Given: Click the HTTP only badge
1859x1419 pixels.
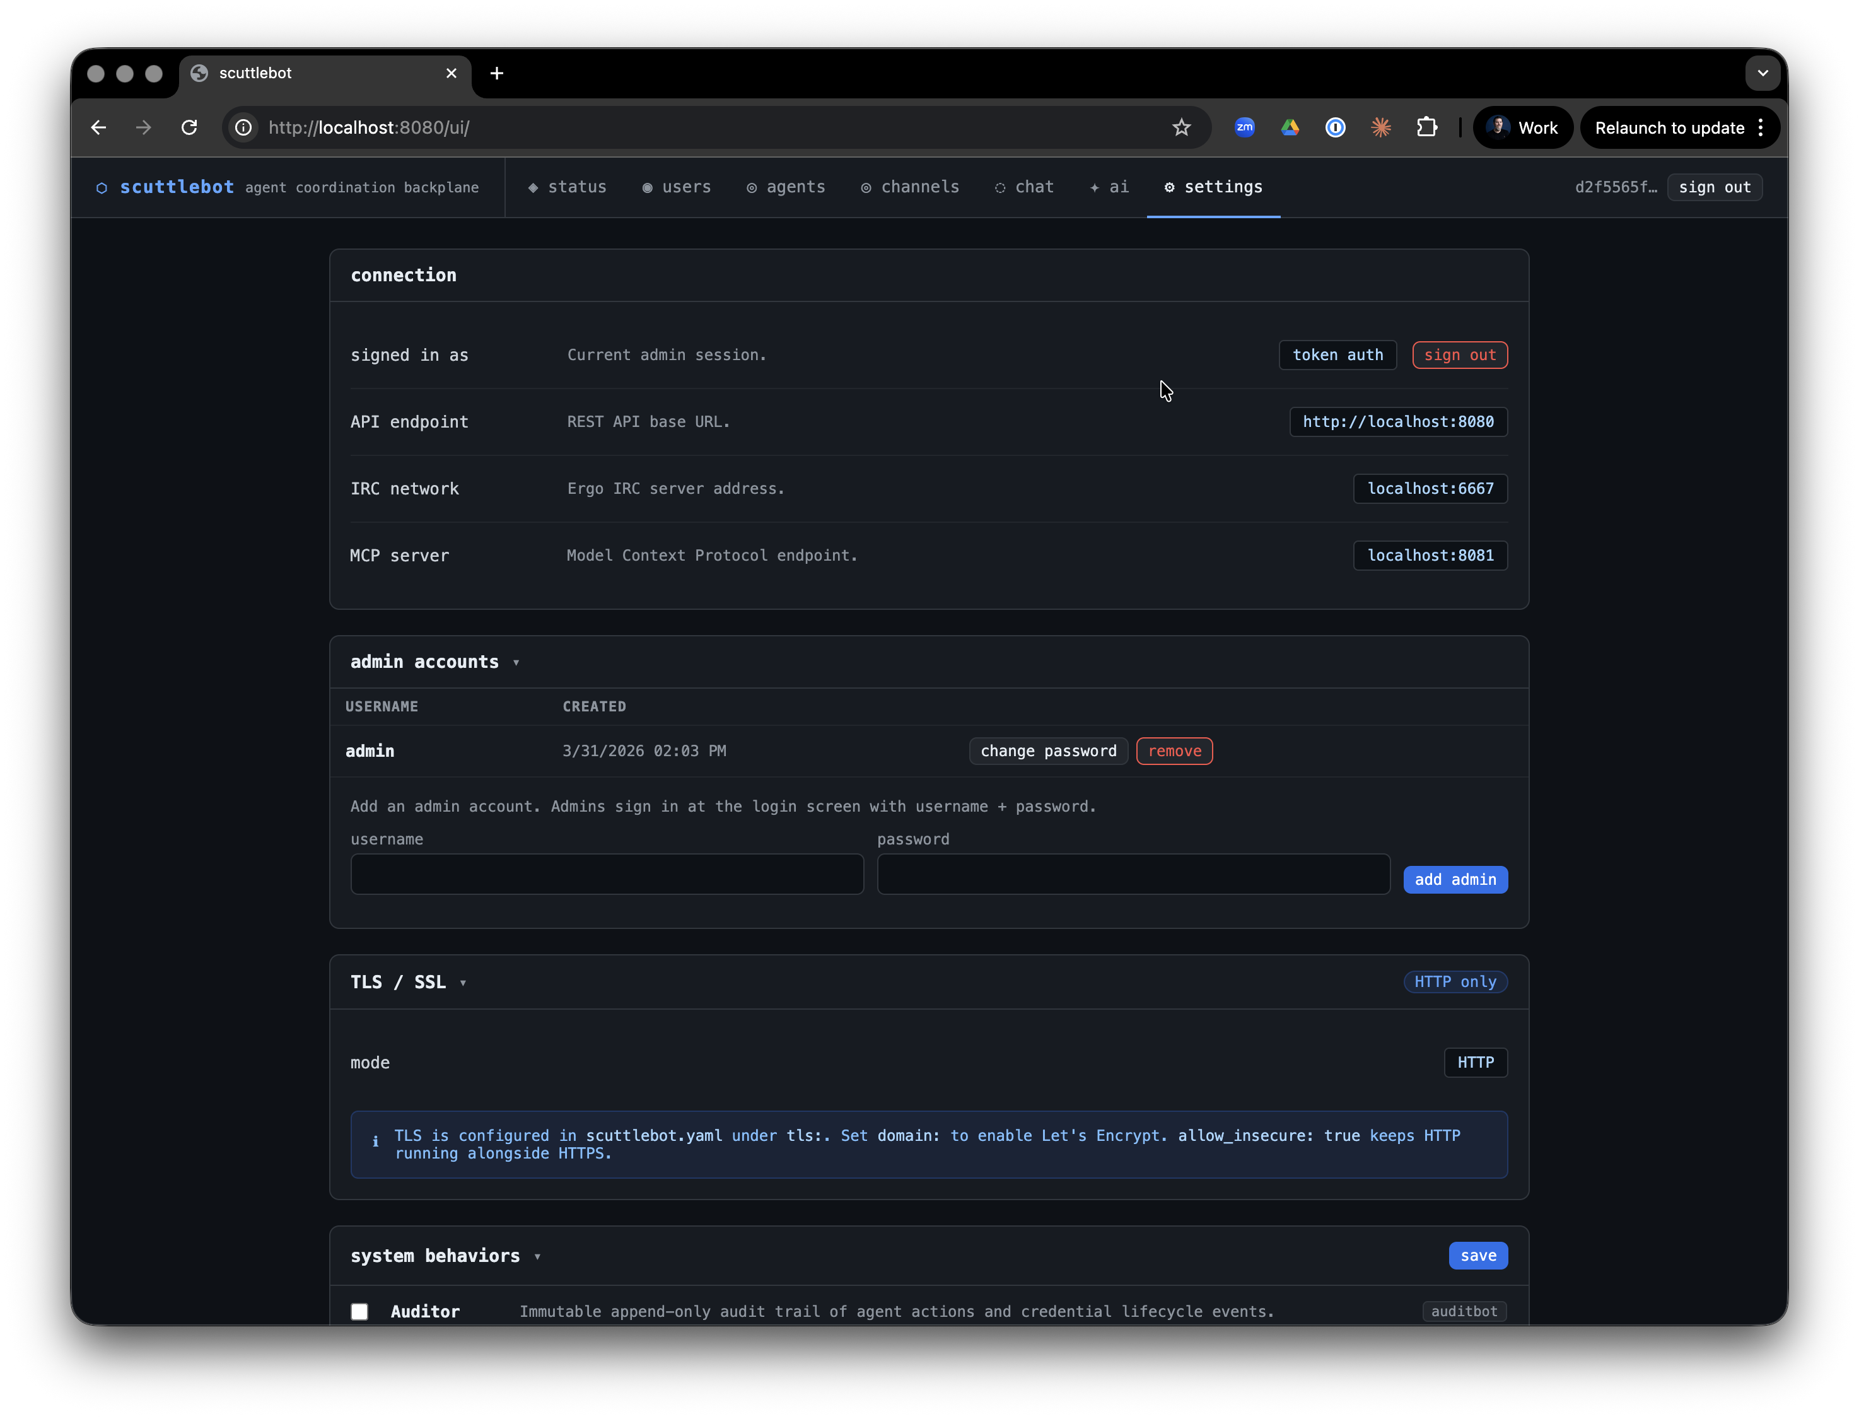Looking at the screenshot, I should pyautogui.click(x=1454, y=981).
